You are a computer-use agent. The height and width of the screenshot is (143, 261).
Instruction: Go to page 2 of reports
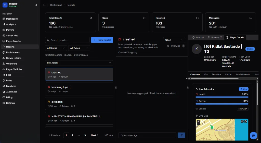72,135
